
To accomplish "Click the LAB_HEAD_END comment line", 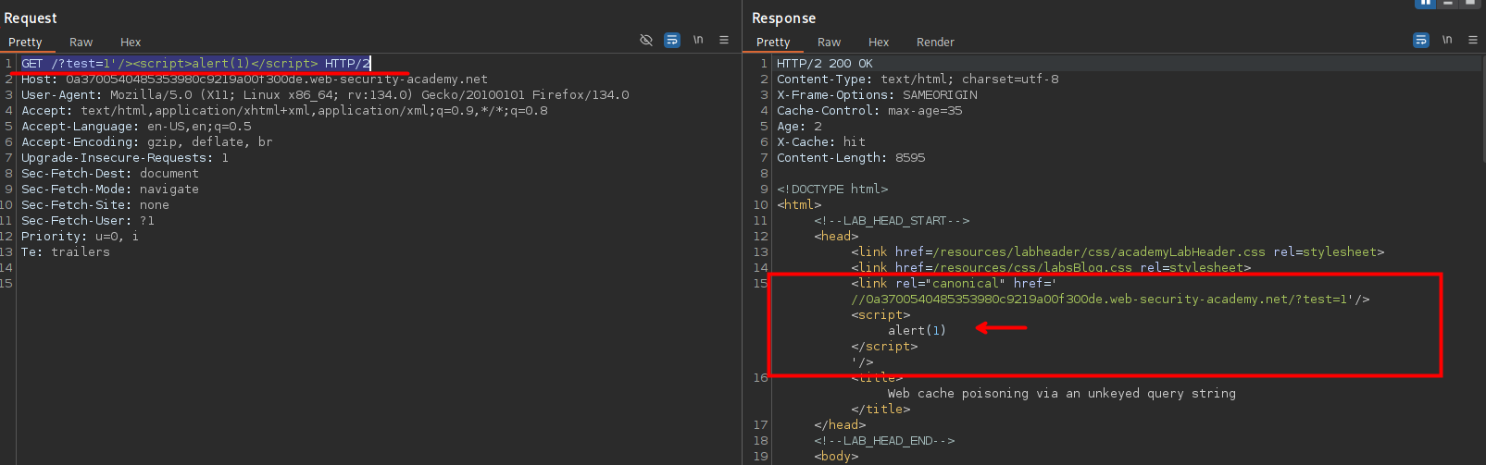I will coord(884,441).
